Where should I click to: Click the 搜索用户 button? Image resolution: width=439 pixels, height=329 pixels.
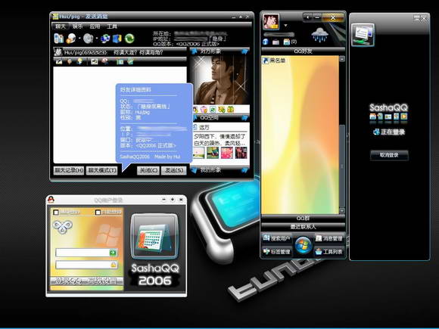tap(276, 238)
